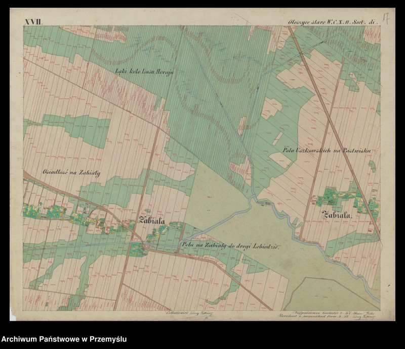This screenshot has width=405, height=349.
Task: Select the "Laki kolo Lasu Horaju" meadow label
Action: click(x=144, y=71)
